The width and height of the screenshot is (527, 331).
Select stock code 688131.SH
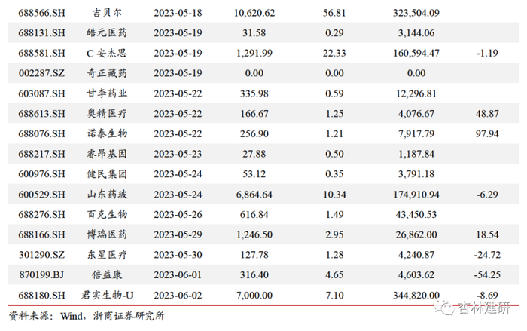tap(41, 33)
